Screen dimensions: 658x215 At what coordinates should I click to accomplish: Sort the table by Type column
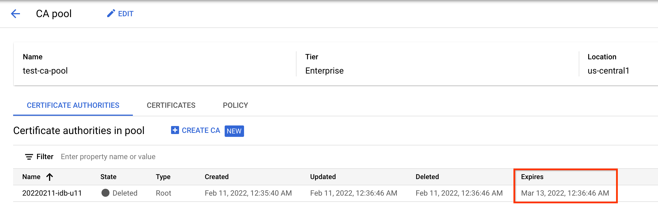pos(163,177)
